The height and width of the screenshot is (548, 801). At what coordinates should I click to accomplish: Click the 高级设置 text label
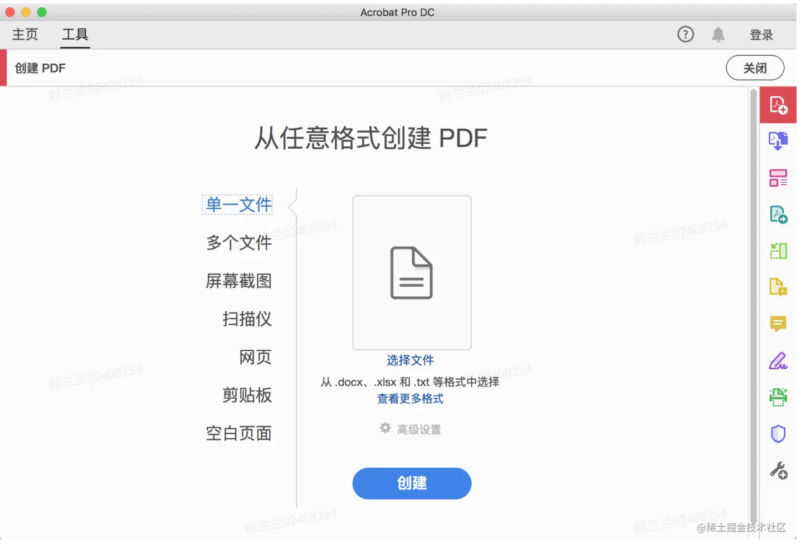[x=419, y=429]
